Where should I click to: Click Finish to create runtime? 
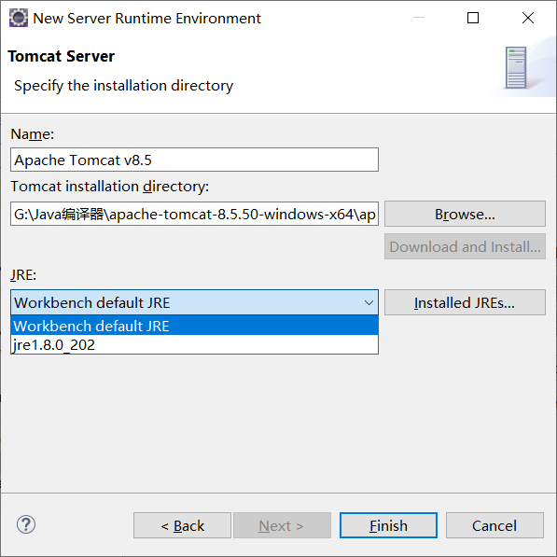[388, 525]
